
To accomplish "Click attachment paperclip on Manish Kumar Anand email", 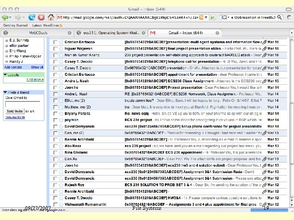I will click(x=264, y=55).
